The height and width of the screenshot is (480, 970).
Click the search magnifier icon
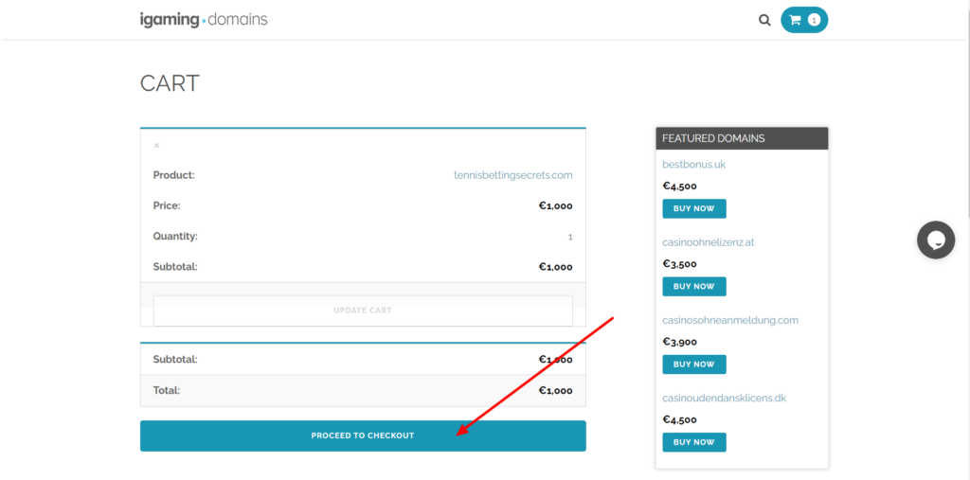click(764, 20)
